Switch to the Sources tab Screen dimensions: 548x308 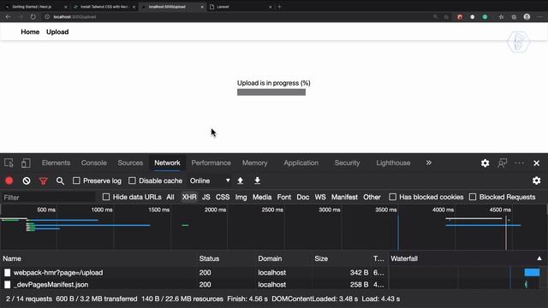130,163
